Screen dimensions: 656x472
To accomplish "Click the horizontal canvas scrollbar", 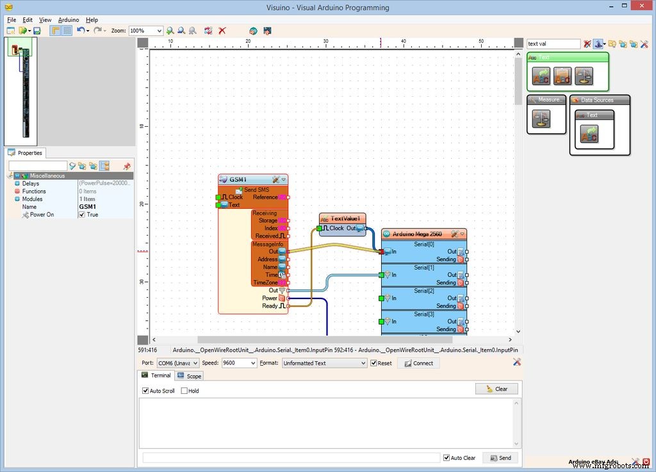I will click(324, 340).
